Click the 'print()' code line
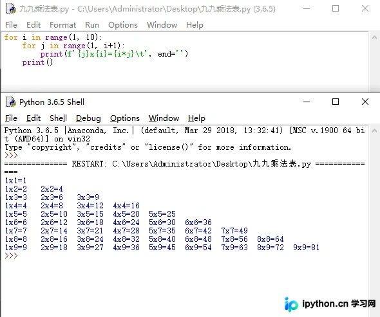The height and width of the screenshot is (317, 380). 37,62
